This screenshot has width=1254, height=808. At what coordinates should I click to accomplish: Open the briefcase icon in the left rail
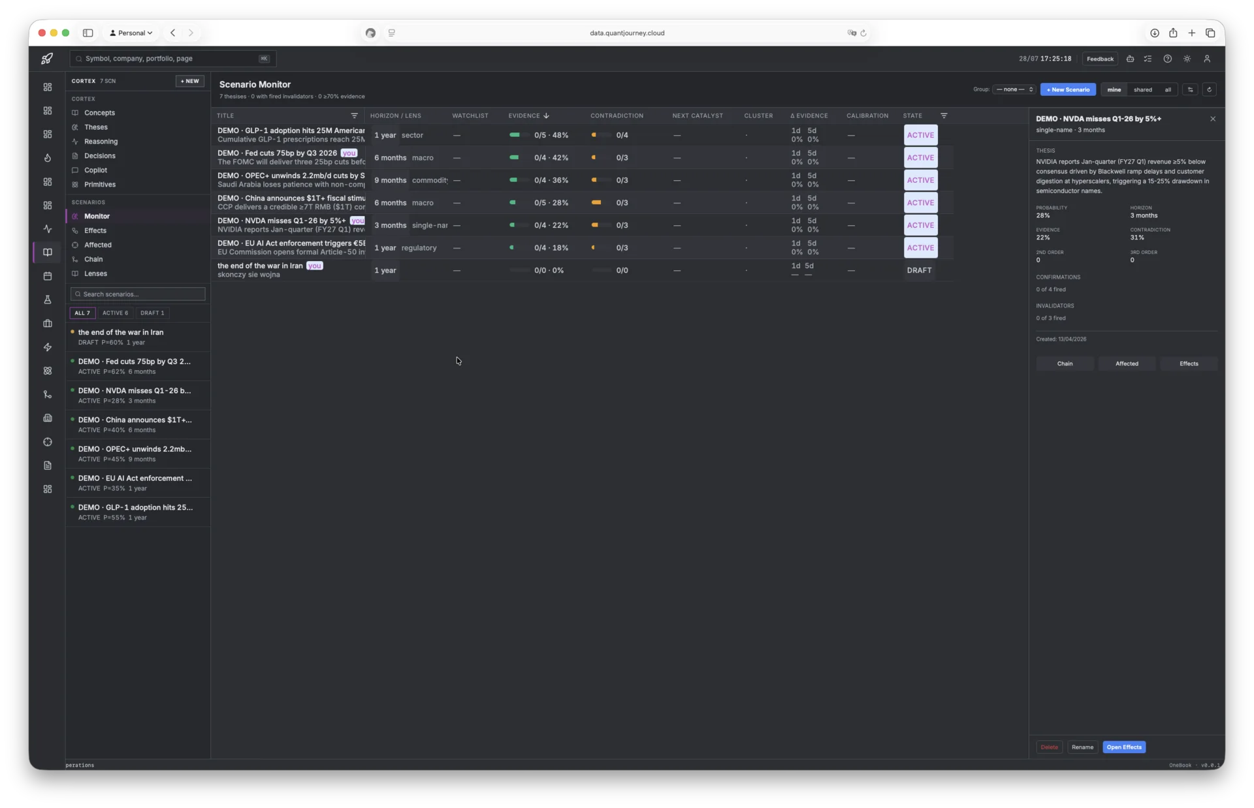[x=48, y=324]
